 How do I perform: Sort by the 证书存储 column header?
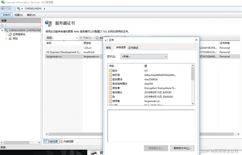230,43
